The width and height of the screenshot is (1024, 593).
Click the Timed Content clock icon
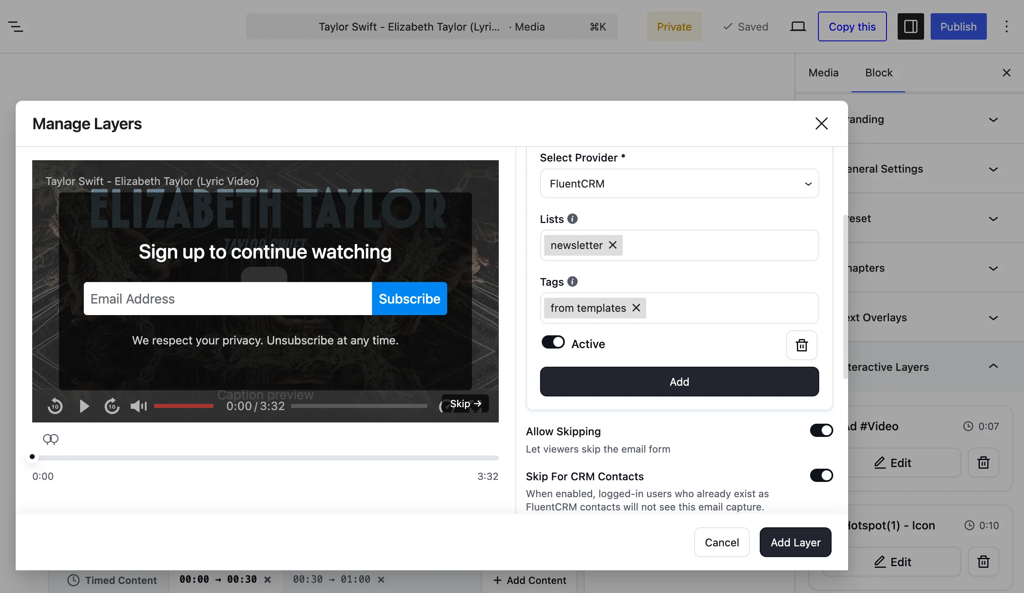73,580
